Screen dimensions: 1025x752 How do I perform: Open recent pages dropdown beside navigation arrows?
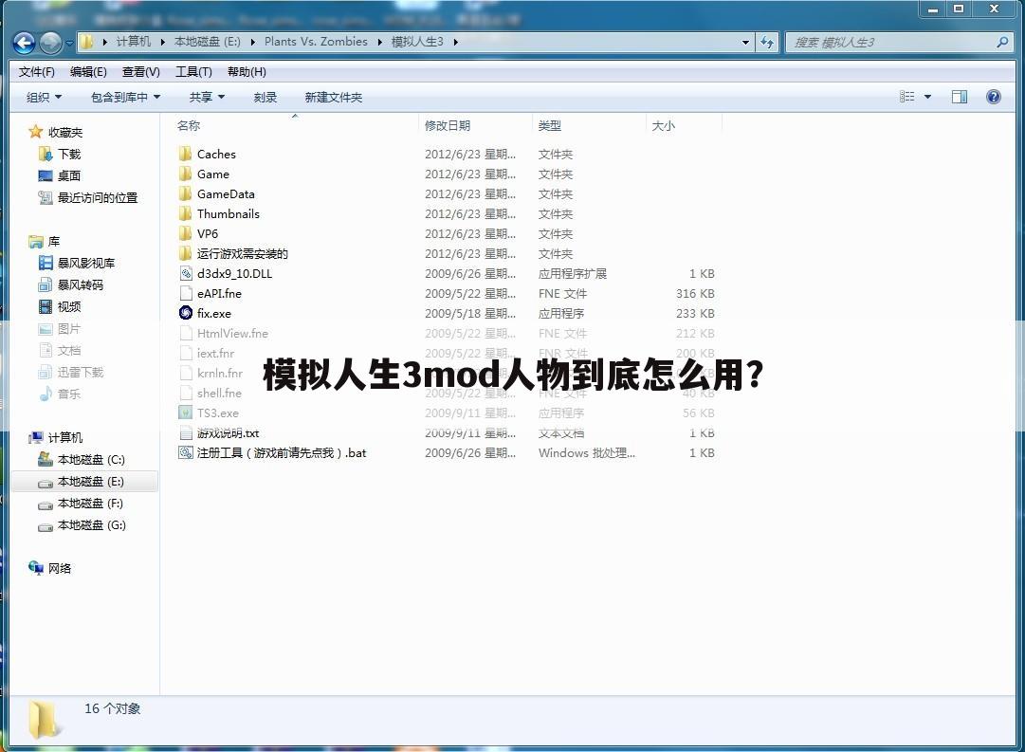(69, 44)
